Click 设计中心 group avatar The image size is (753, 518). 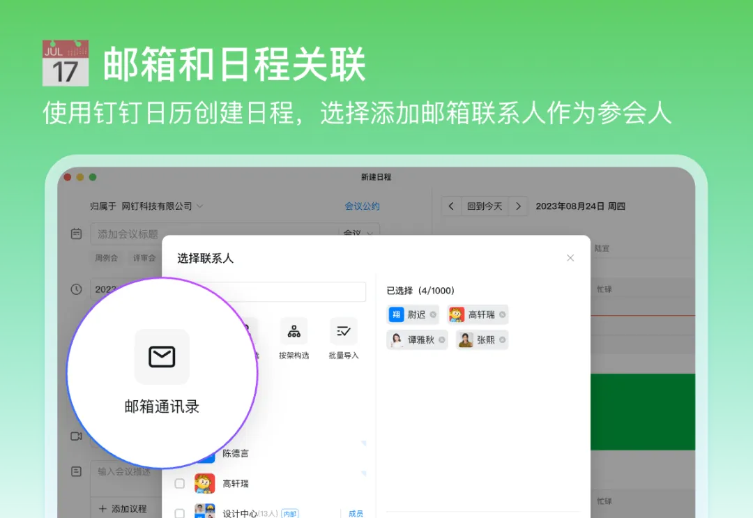[x=204, y=511]
